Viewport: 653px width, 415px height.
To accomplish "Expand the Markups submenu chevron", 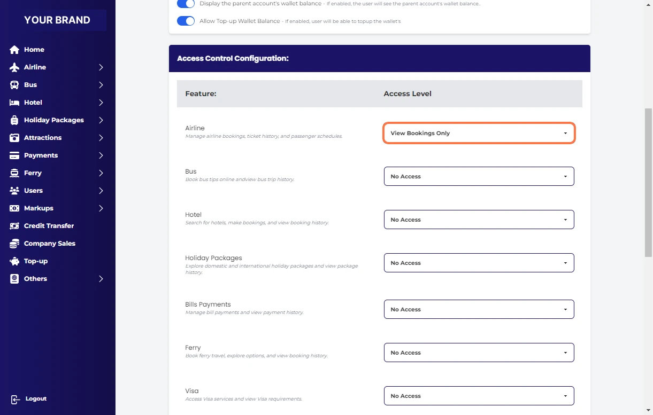I will pos(101,208).
